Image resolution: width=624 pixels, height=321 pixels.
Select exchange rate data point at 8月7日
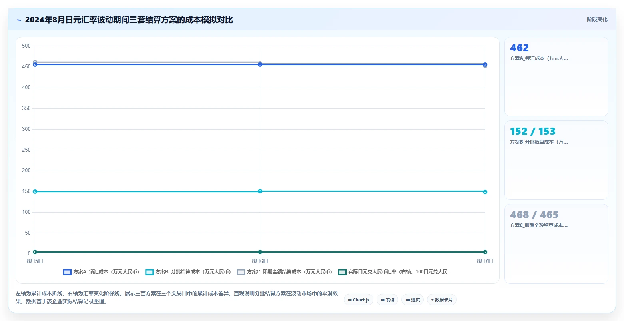pos(485,252)
